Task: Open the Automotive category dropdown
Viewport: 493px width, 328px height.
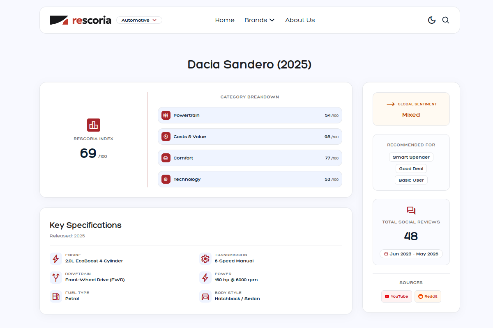Action: (x=139, y=20)
